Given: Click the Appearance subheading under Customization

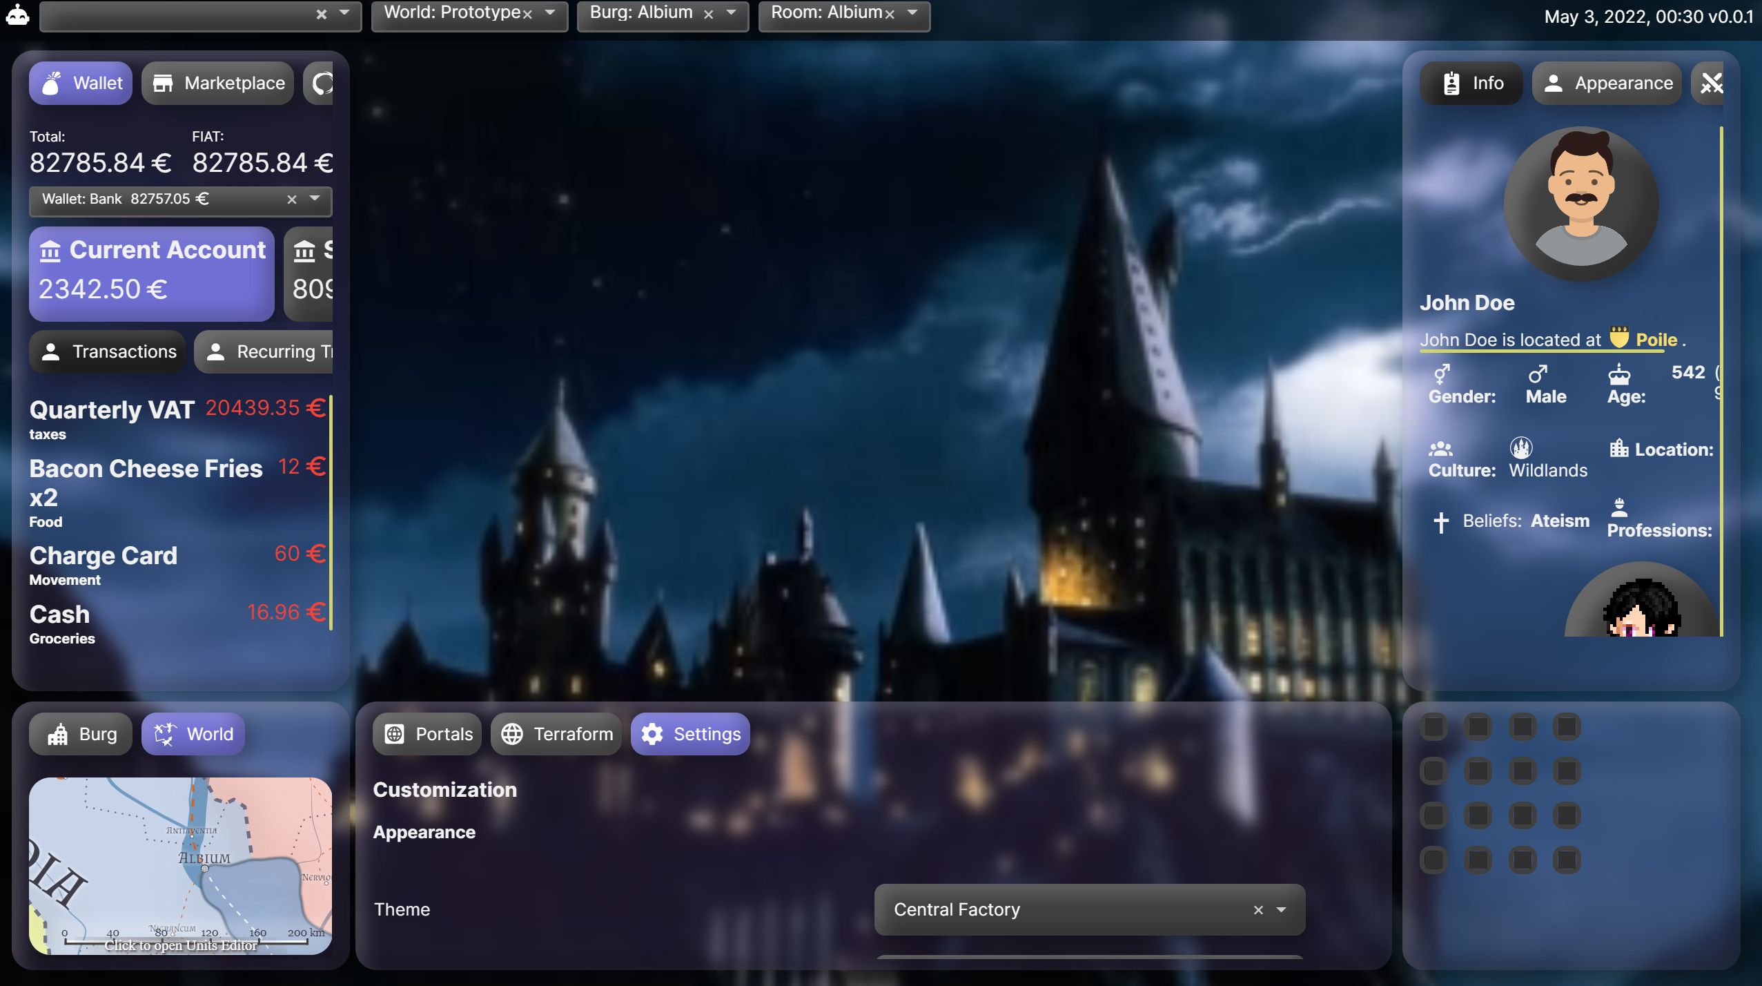Looking at the screenshot, I should 424,832.
